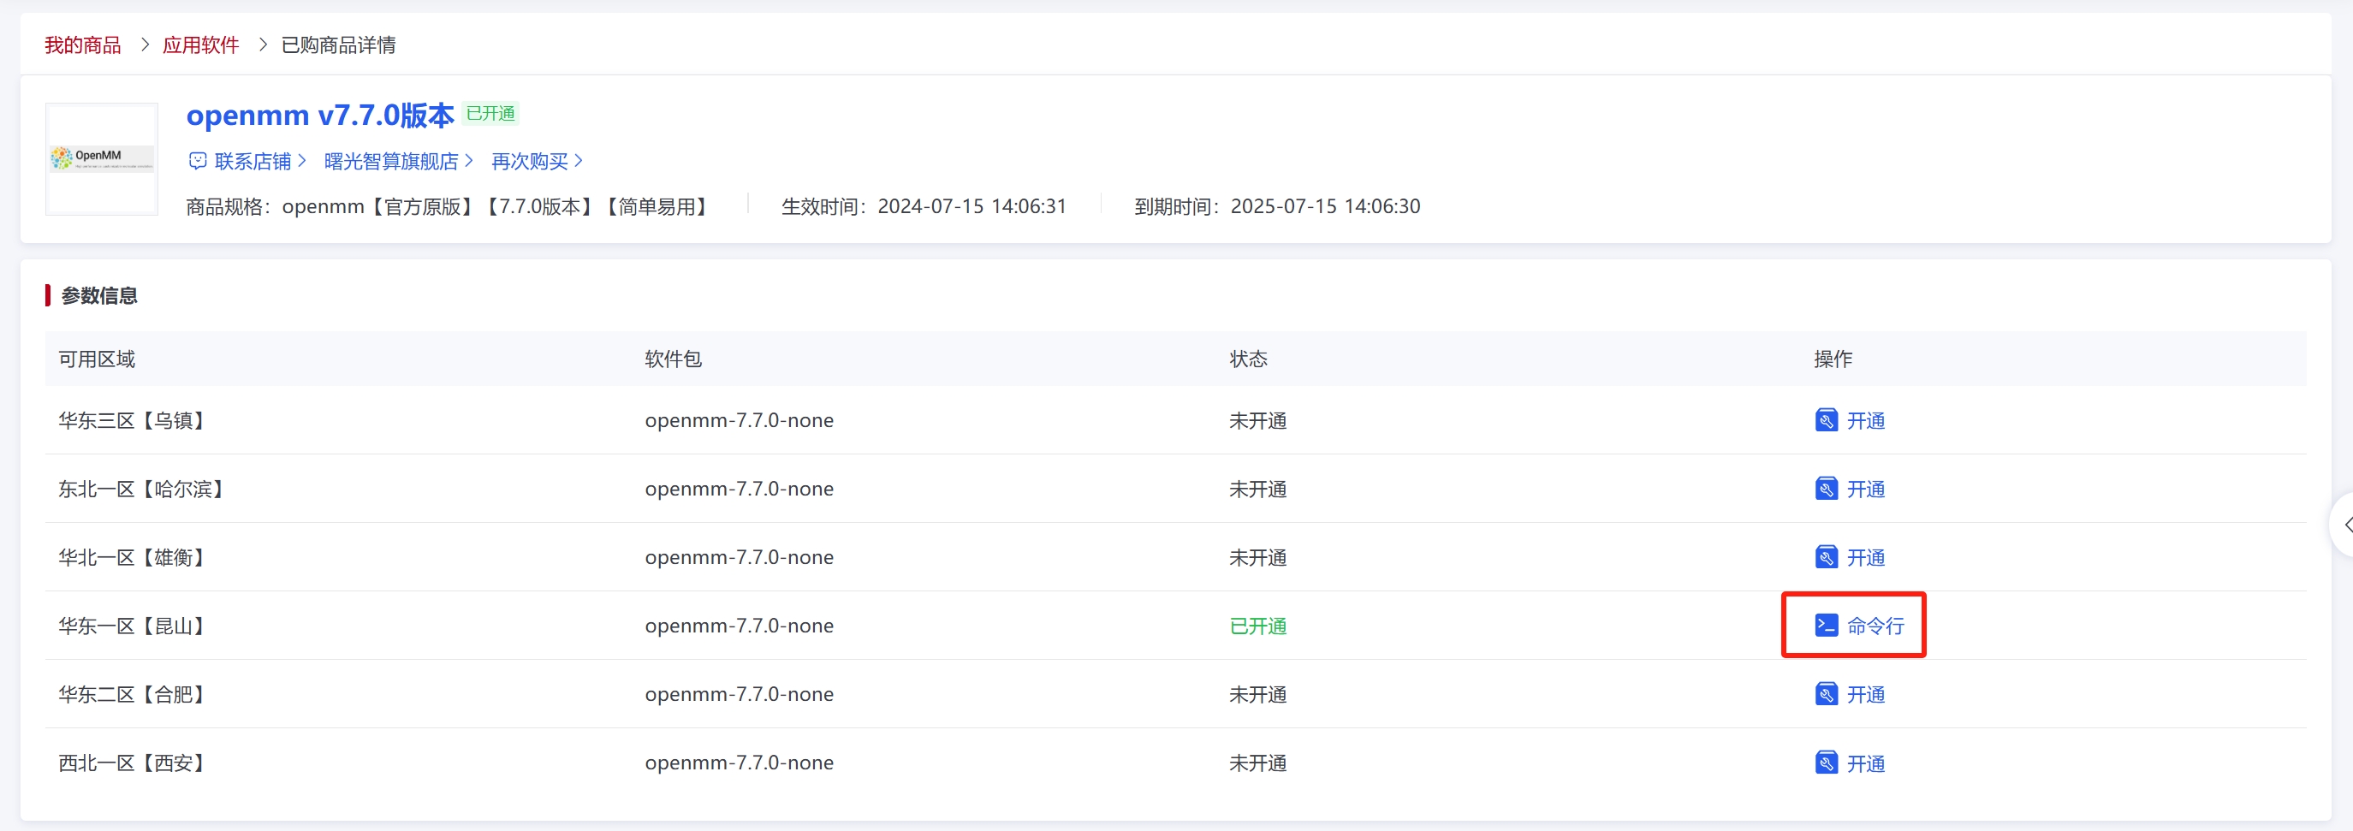This screenshot has height=831, width=2353.
Task: Go to 我的商品 in breadcrumb
Action: [x=82, y=45]
